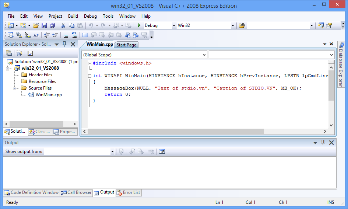The image size is (348, 209).
Task: Click the Copy icon
Action: pyautogui.click(x=71, y=25)
